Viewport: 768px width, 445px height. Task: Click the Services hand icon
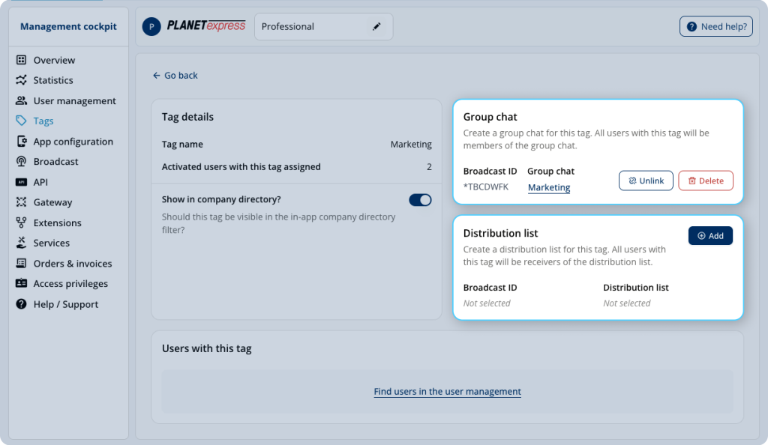click(x=21, y=243)
